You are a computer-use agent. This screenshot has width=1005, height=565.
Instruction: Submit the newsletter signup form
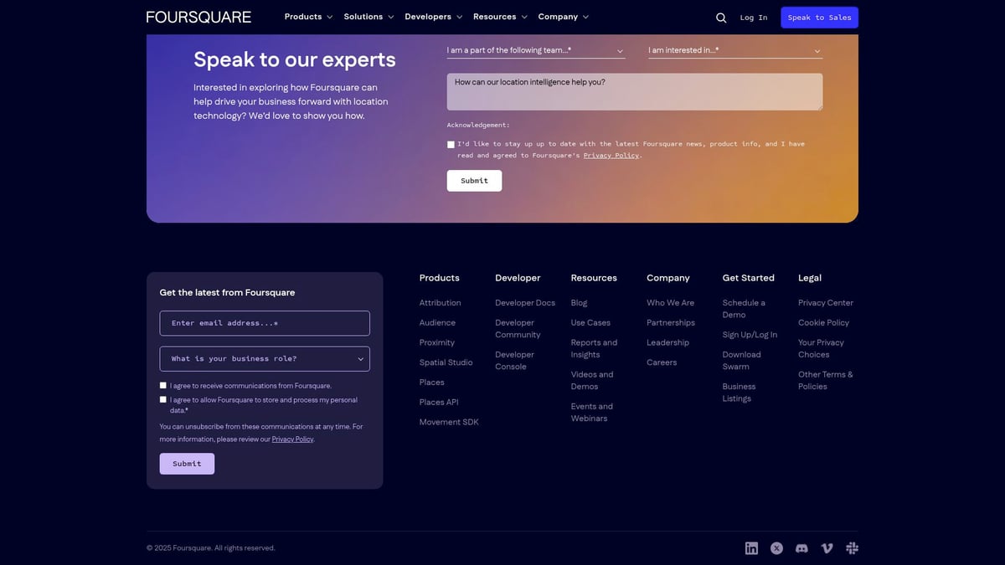(187, 464)
